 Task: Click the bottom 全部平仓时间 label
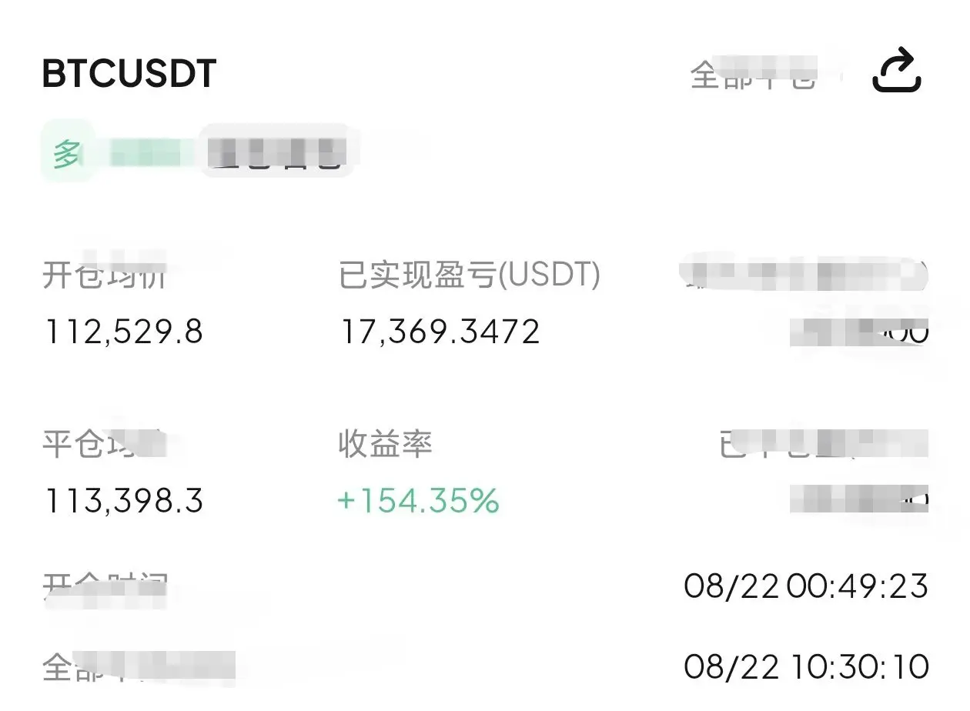tap(139, 667)
